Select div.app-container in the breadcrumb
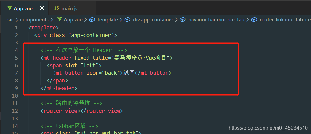The width and height of the screenshot is (311, 134). (153, 20)
